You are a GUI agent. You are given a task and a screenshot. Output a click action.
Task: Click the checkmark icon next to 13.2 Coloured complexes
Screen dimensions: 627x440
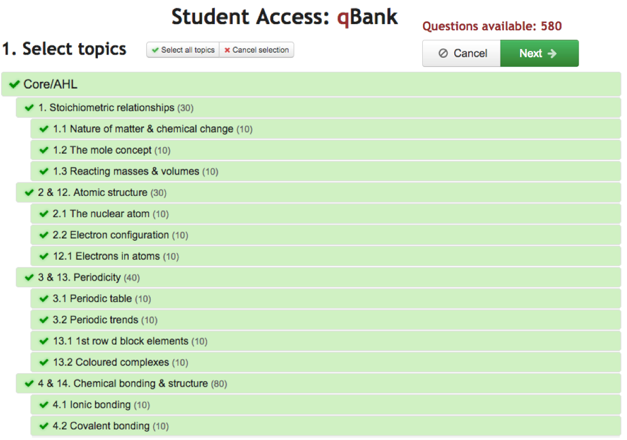pyautogui.click(x=44, y=362)
